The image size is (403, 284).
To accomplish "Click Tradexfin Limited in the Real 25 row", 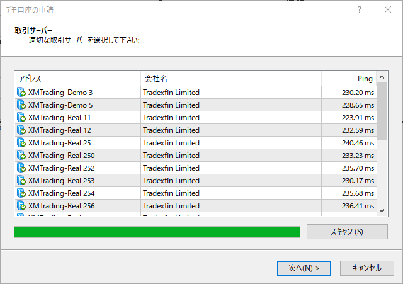I will (x=171, y=143).
